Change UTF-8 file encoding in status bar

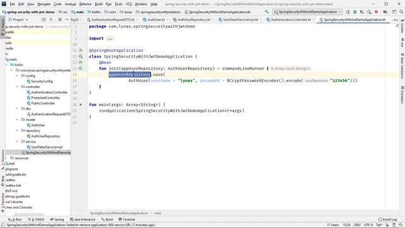point(368,225)
